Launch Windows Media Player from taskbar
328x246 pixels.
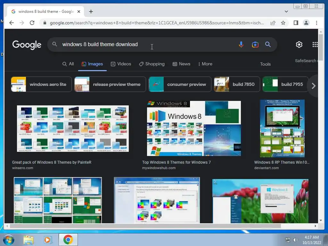pos(47,240)
